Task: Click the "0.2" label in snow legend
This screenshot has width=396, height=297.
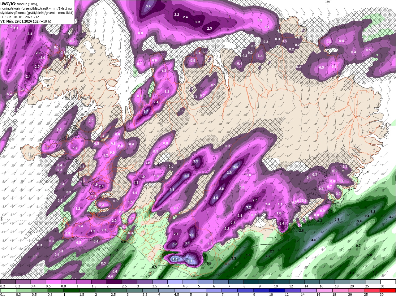Action: [2, 286]
